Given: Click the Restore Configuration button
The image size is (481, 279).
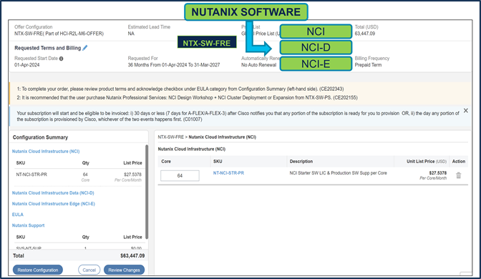Looking at the screenshot, I should (x=38, y=270).
